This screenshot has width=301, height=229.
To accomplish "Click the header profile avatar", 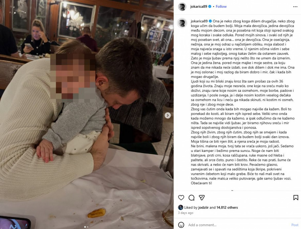I will 182,7.
